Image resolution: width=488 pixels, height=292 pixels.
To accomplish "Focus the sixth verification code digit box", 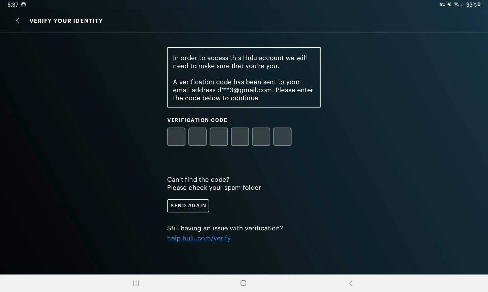I will (x=282, y=137).
